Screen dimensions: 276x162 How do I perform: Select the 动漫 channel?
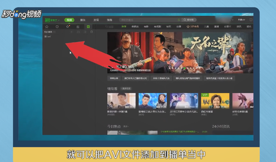[179, 27]
